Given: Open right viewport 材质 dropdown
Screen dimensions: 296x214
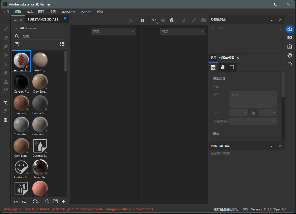Looking at the screenshot, I should (183, 31).
